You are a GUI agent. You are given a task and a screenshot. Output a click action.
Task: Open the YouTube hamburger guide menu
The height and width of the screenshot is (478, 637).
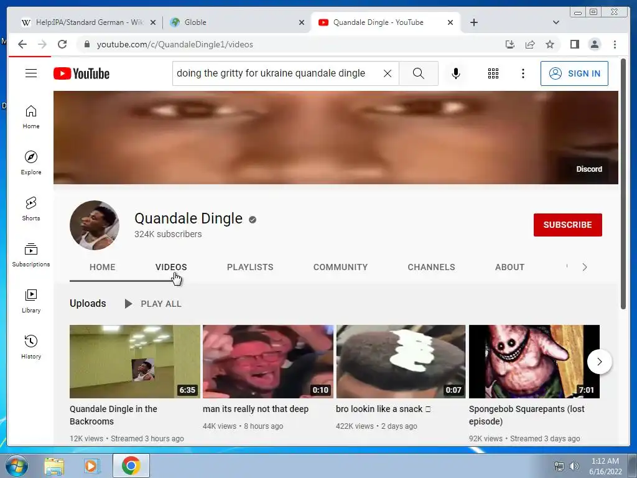click(31, 73)
